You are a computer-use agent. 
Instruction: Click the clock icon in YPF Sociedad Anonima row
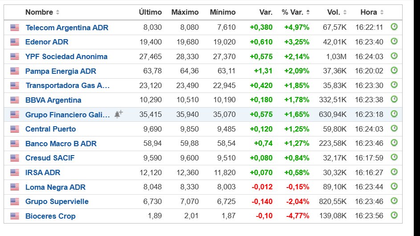pos(394,56)
